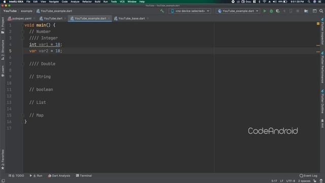Toggle fold marker at line 15
Viewport: 325px width, 183px height.
click(x=22, y=115)
